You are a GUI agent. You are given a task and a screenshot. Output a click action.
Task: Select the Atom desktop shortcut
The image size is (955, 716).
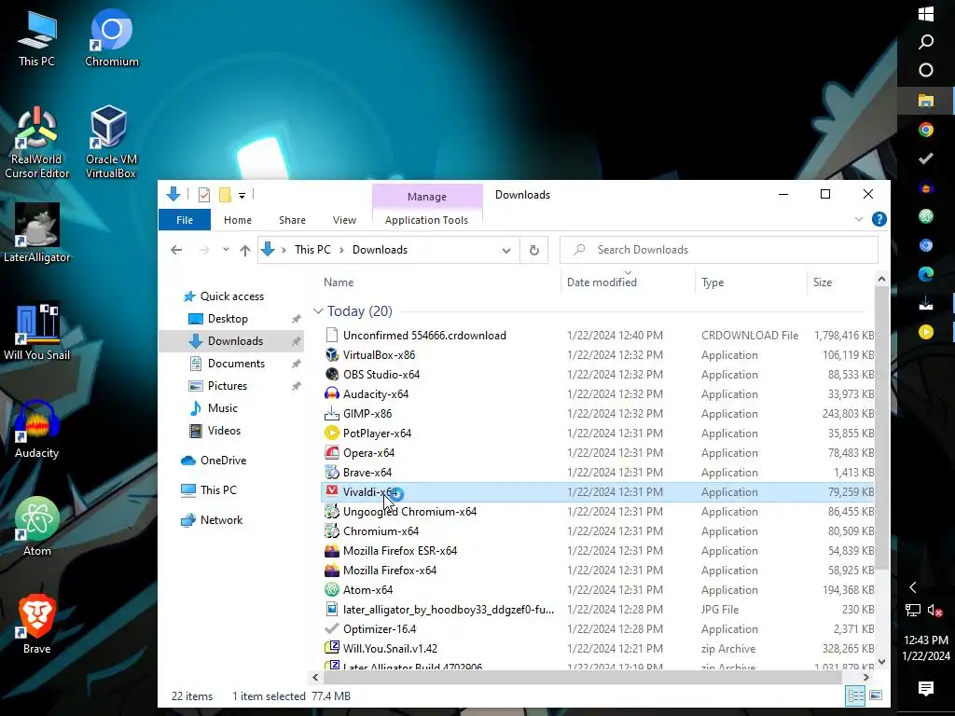click(36, 527)
